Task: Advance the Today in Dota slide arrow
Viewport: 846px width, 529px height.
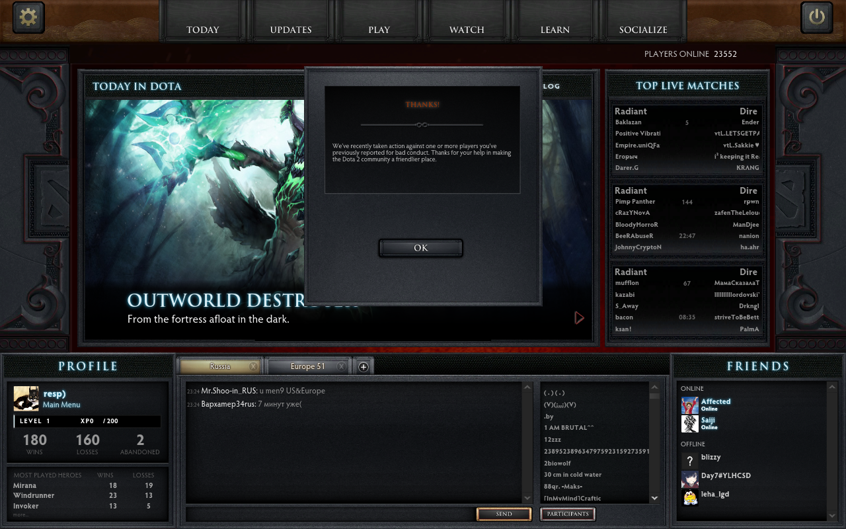Action: coord(580,318)
